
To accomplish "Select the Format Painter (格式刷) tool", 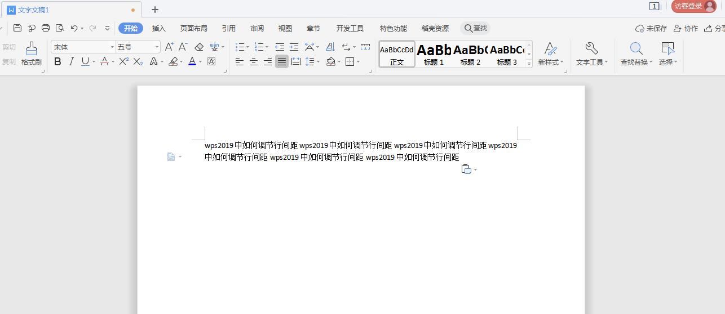I will point(32,54).
